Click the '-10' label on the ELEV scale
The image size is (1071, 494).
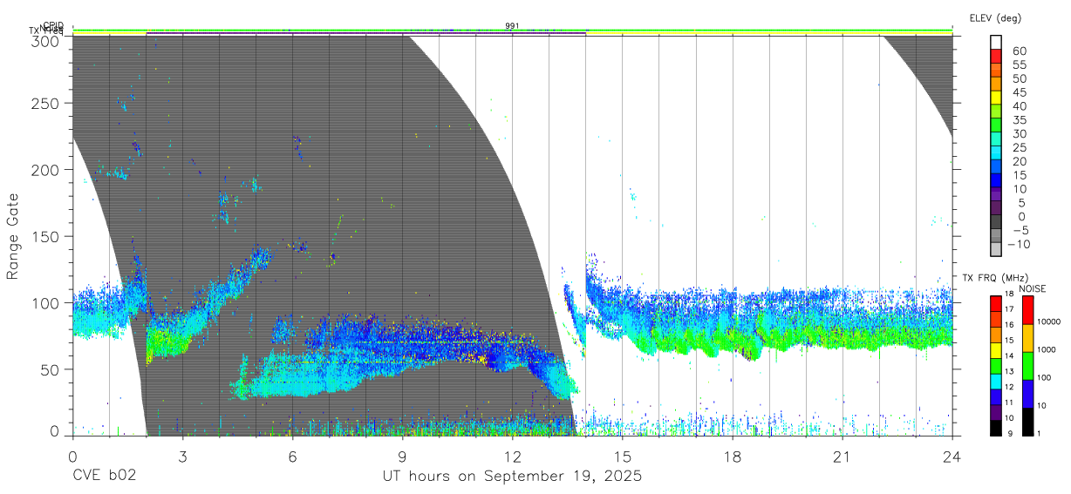1020,244
